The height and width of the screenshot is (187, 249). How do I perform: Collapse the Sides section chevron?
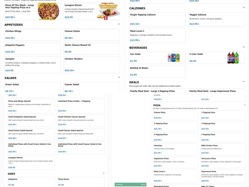(x=104, y=173)
